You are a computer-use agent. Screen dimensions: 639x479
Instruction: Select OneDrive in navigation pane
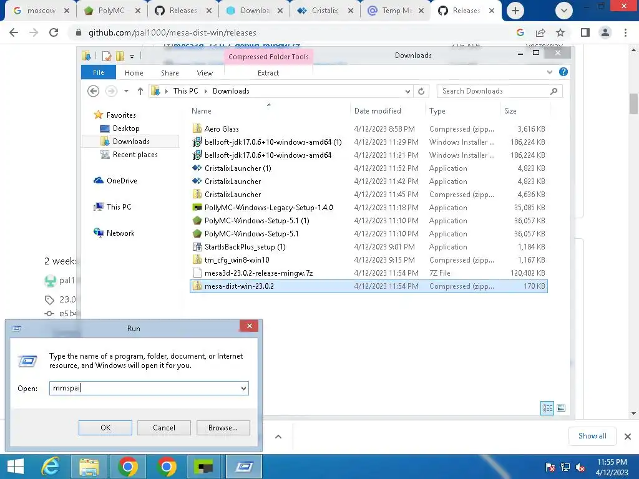(x=122, y=180)
